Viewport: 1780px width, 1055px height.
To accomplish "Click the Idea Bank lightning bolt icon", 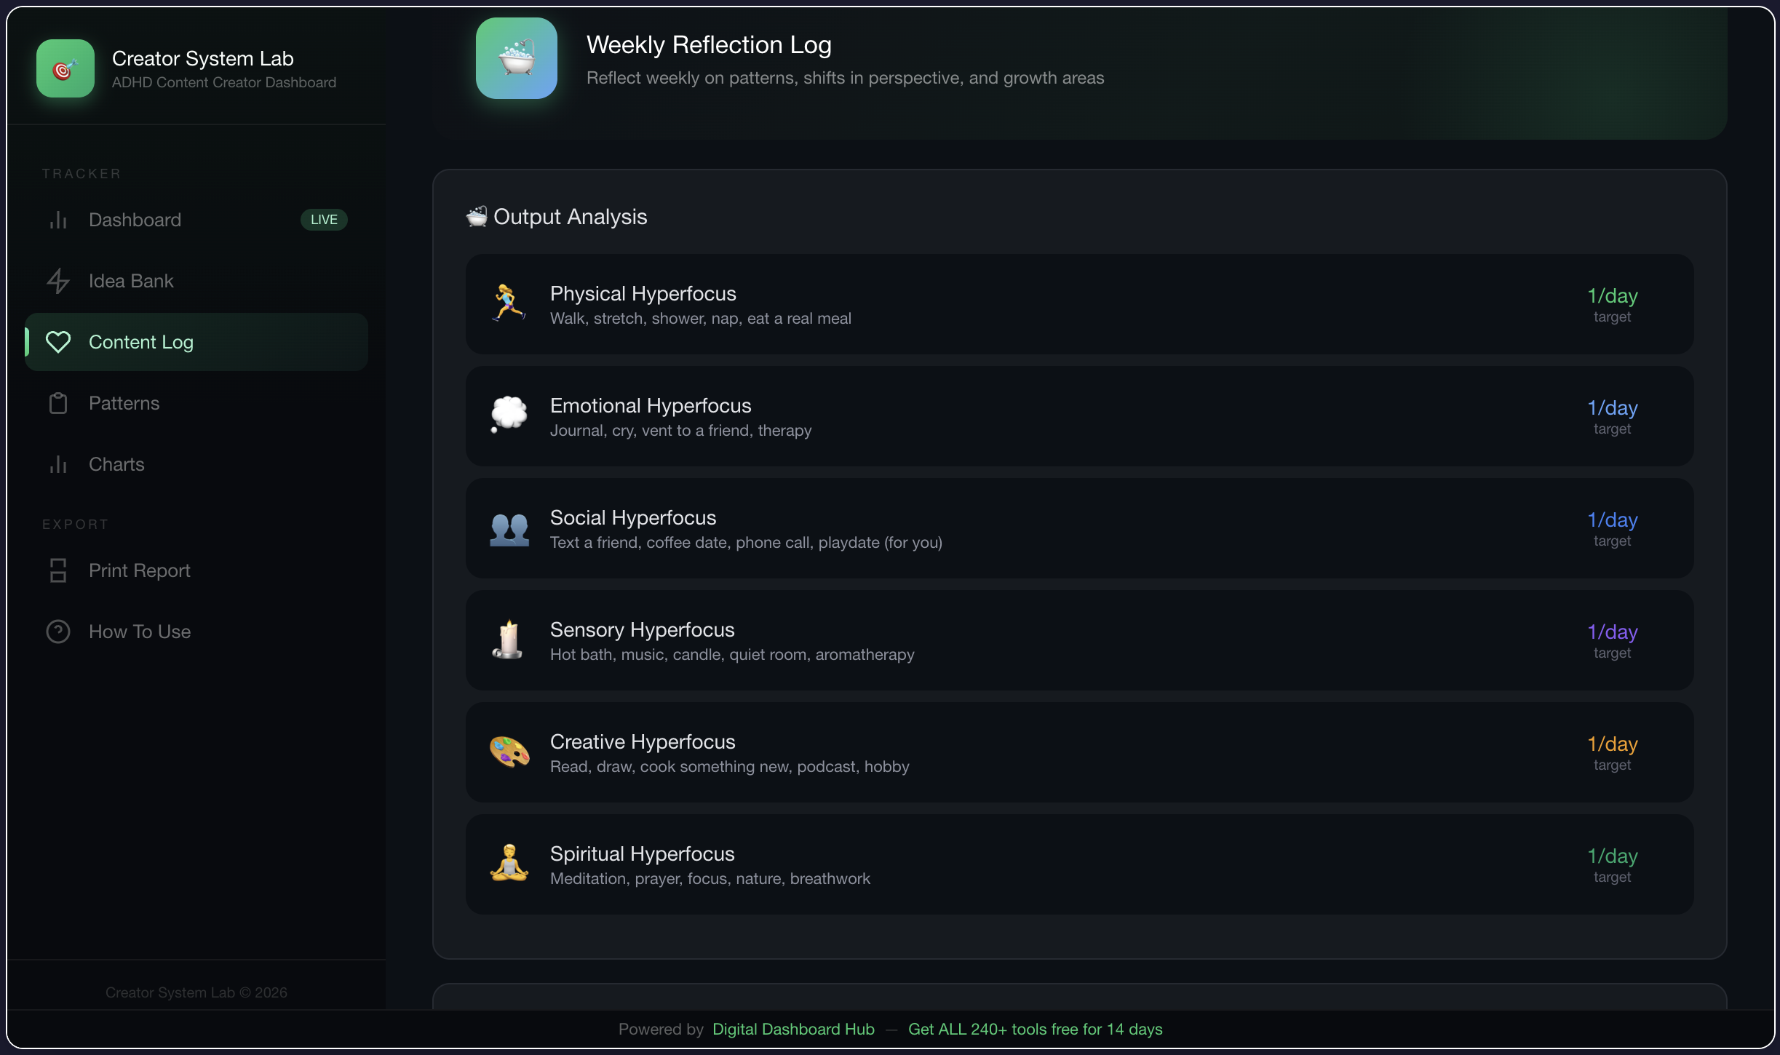I will [x=58, y=281].
